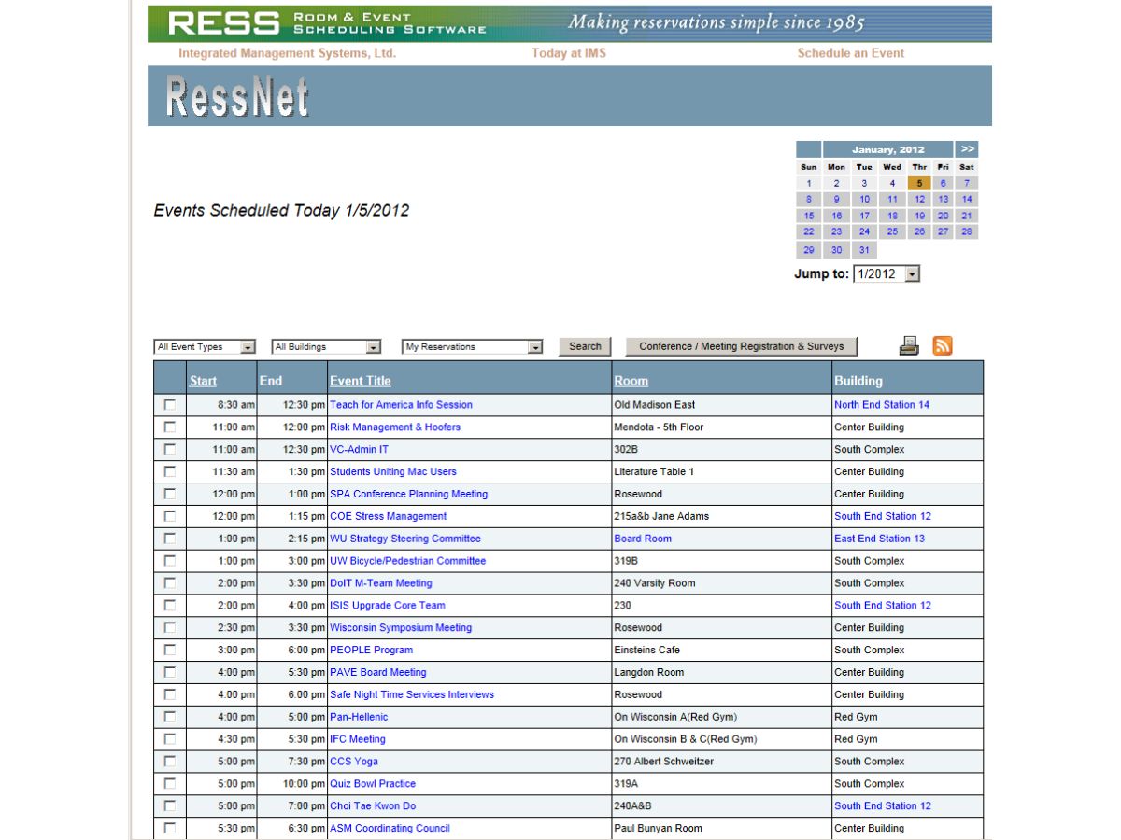Open Conference / Meeting Registration & Surveys
1121x840 pixels.
pos(741,346)
